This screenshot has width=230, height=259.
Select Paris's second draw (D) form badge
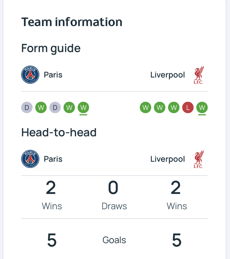pyautogui.click(x=55, y=107)
